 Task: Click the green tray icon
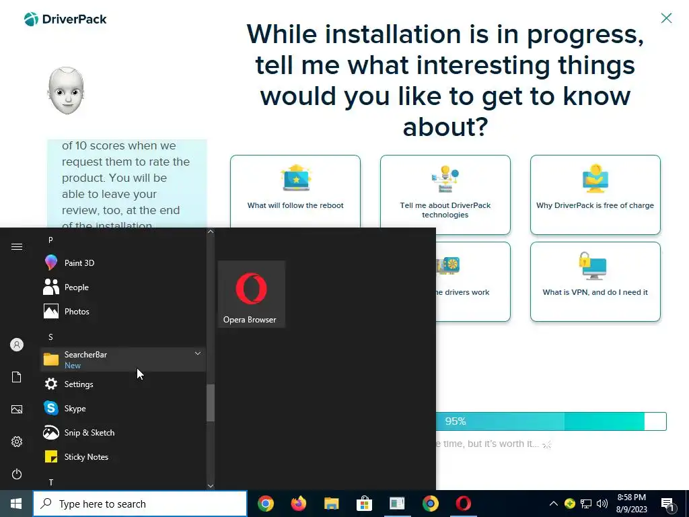point(569,504)
